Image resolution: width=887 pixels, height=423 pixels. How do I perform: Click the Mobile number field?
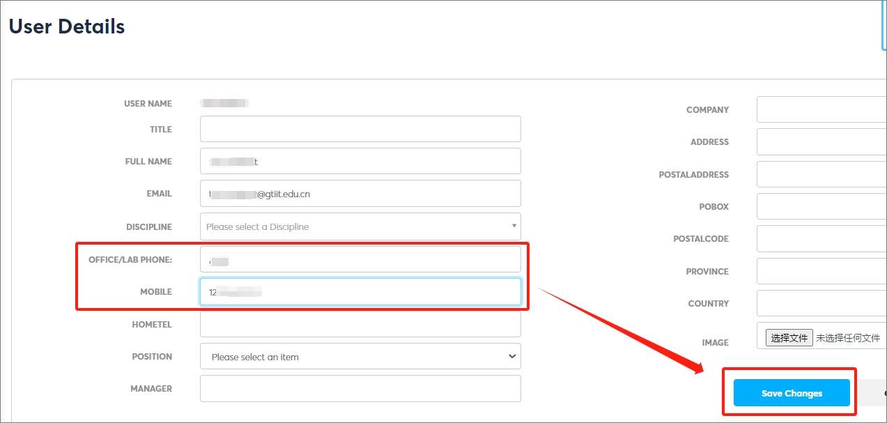point(360,291)
